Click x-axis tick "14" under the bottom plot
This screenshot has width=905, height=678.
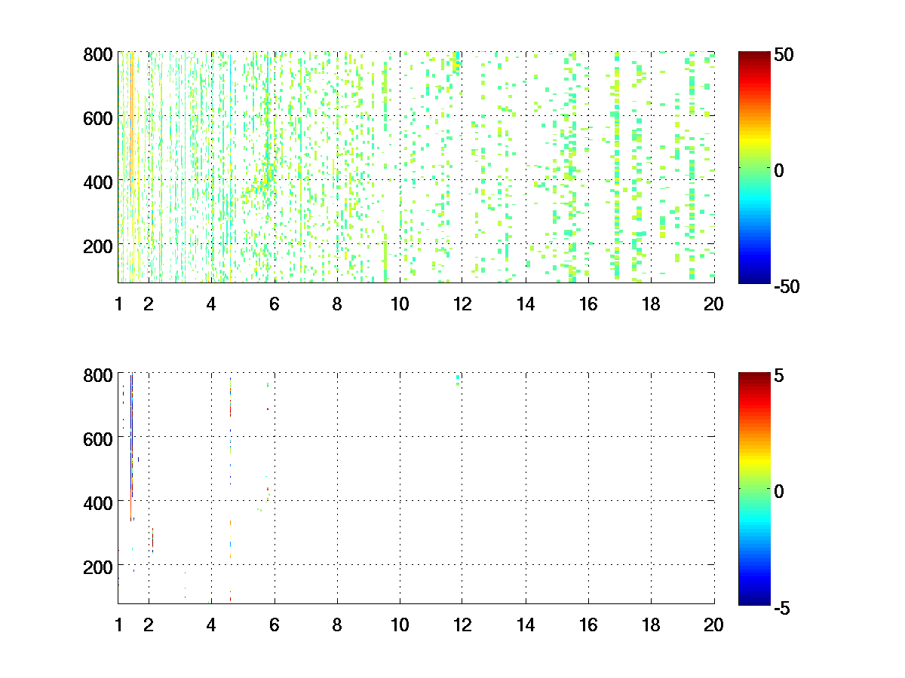pyautogui.click(x=526, y=625)
